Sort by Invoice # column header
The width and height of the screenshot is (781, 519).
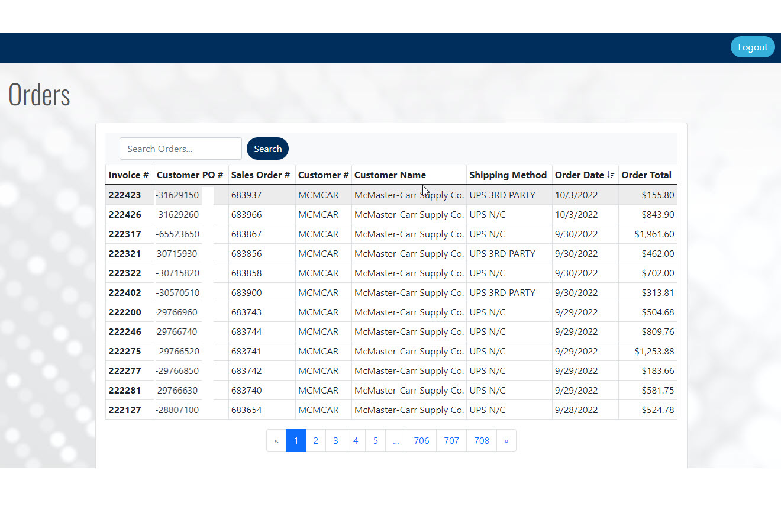128,175
